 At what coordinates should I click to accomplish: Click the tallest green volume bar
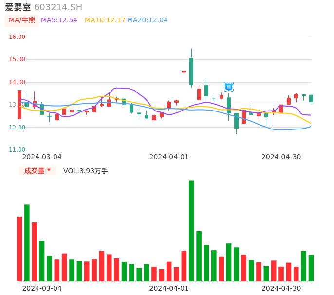click(x=191, y=230)
